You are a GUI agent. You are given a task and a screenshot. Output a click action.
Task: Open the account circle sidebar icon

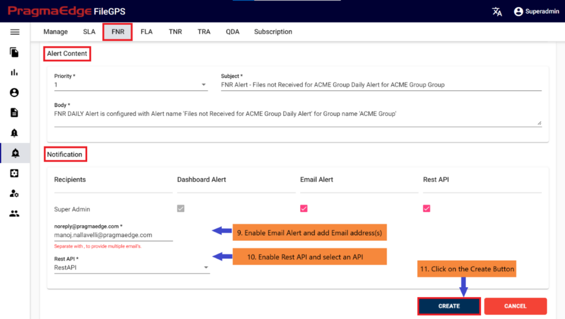coord(14,93)
